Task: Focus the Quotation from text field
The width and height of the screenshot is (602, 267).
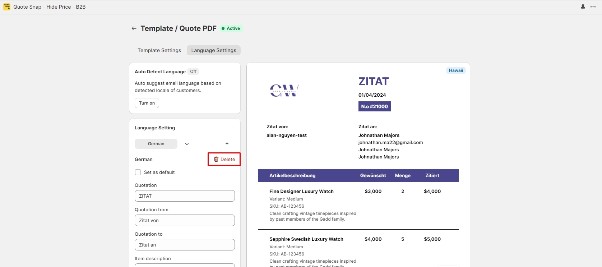Action: [x=185, y=220]
